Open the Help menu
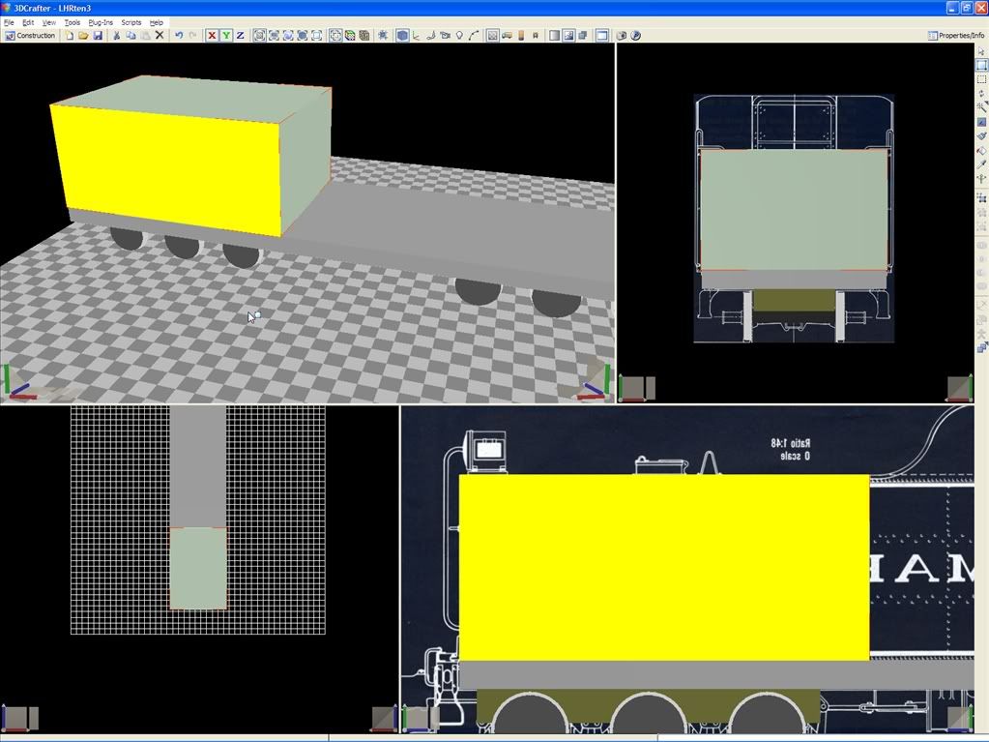Screen dimensions: 989x742 (157, 22)
